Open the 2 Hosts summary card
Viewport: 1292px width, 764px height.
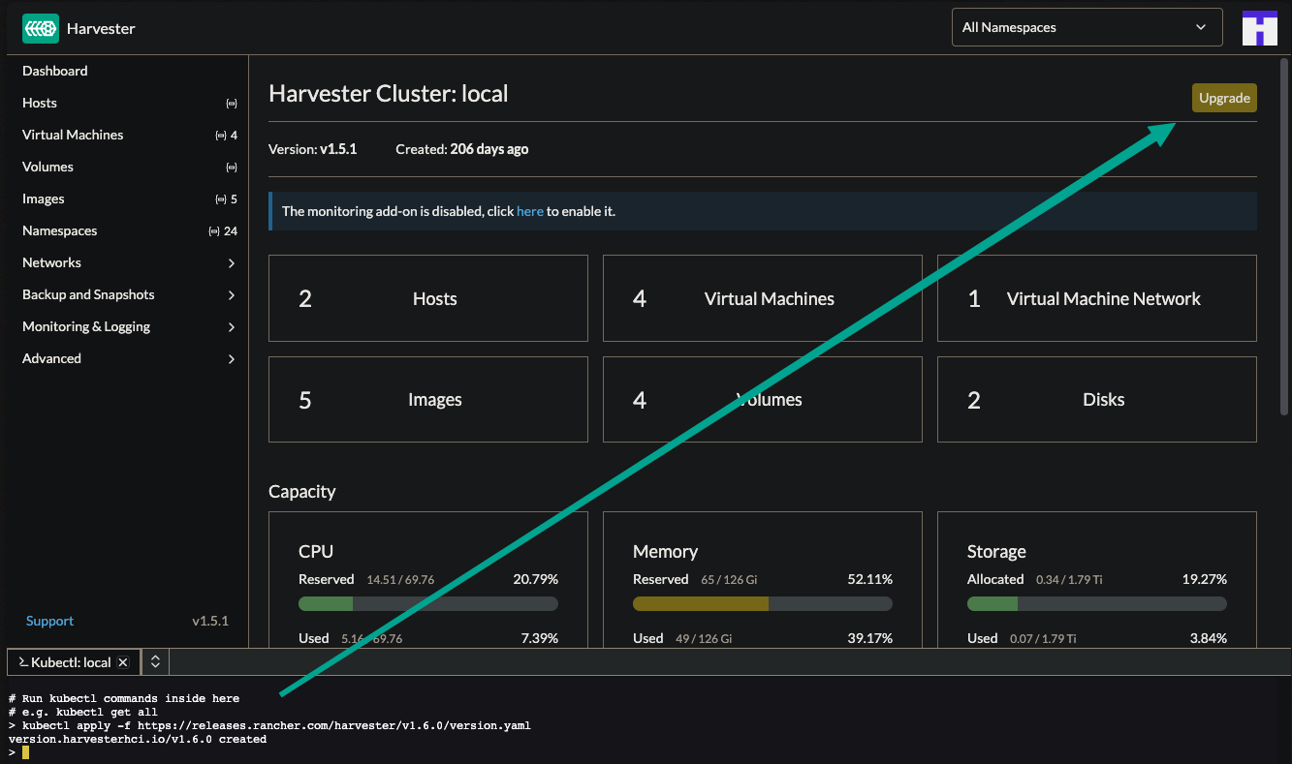tap(428, 298)
